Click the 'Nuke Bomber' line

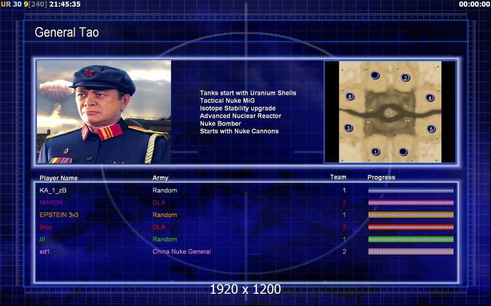coord(220,123)
